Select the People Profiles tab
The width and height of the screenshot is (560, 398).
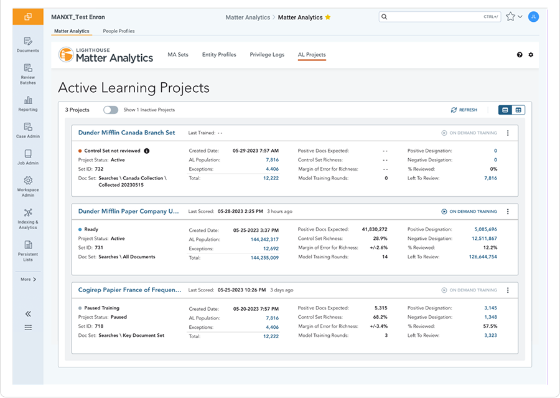tap(119, 31)
